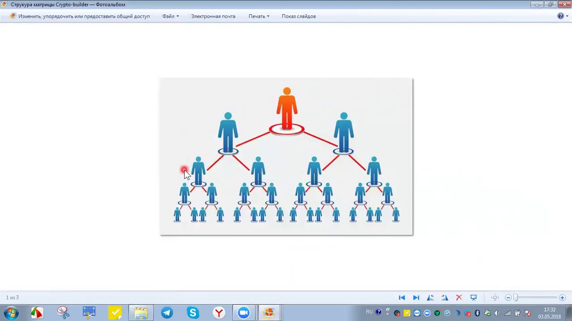Open the Печать dropdown menu
Image resolution: width=572 pixels, height=321 pixels.
(259, 16)
